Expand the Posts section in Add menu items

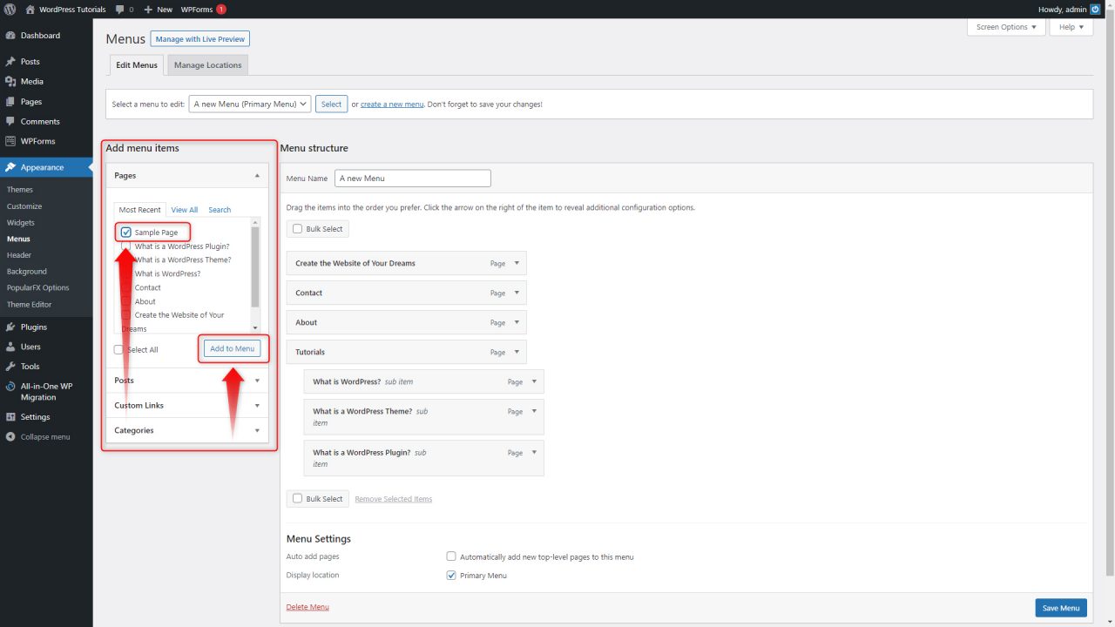tap(256, 381)
